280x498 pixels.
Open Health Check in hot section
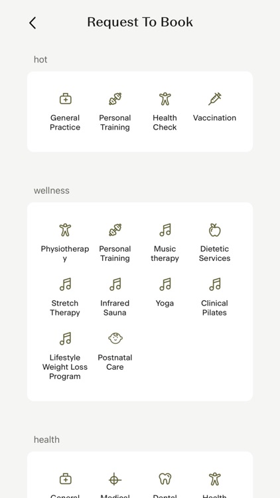coord(165,112)
